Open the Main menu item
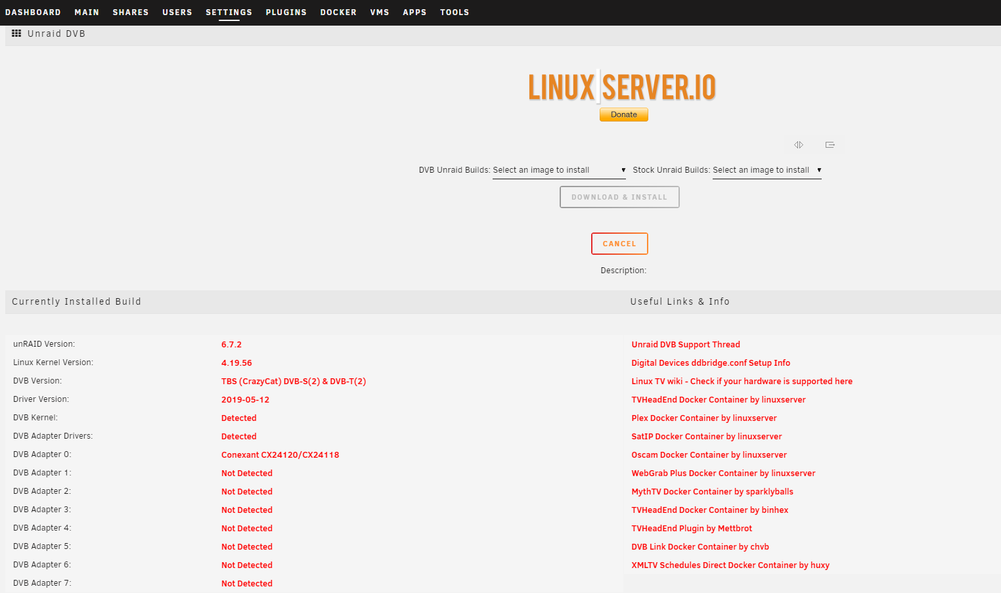Screen dimensions: 1001x593 click(x=87, y=12)
